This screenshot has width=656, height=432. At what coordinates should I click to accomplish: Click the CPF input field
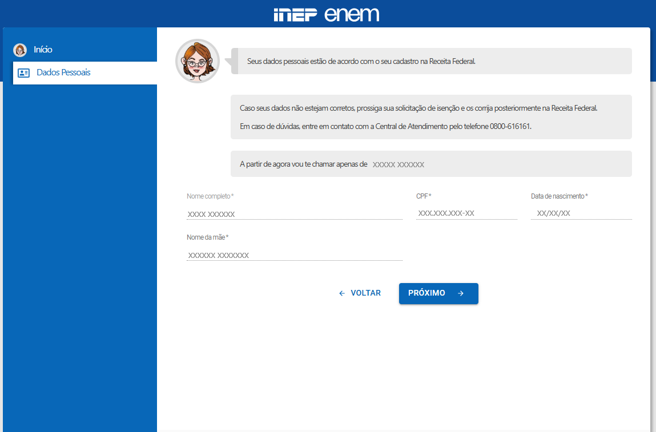pyautogui.click(x=466, y=214)
